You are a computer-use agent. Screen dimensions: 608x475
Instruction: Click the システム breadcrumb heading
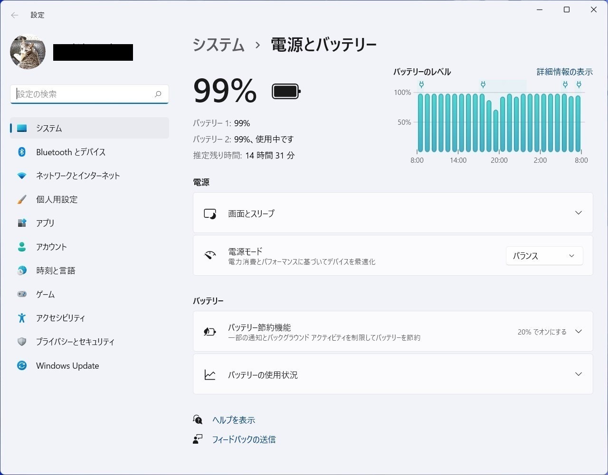click(218, 45)
